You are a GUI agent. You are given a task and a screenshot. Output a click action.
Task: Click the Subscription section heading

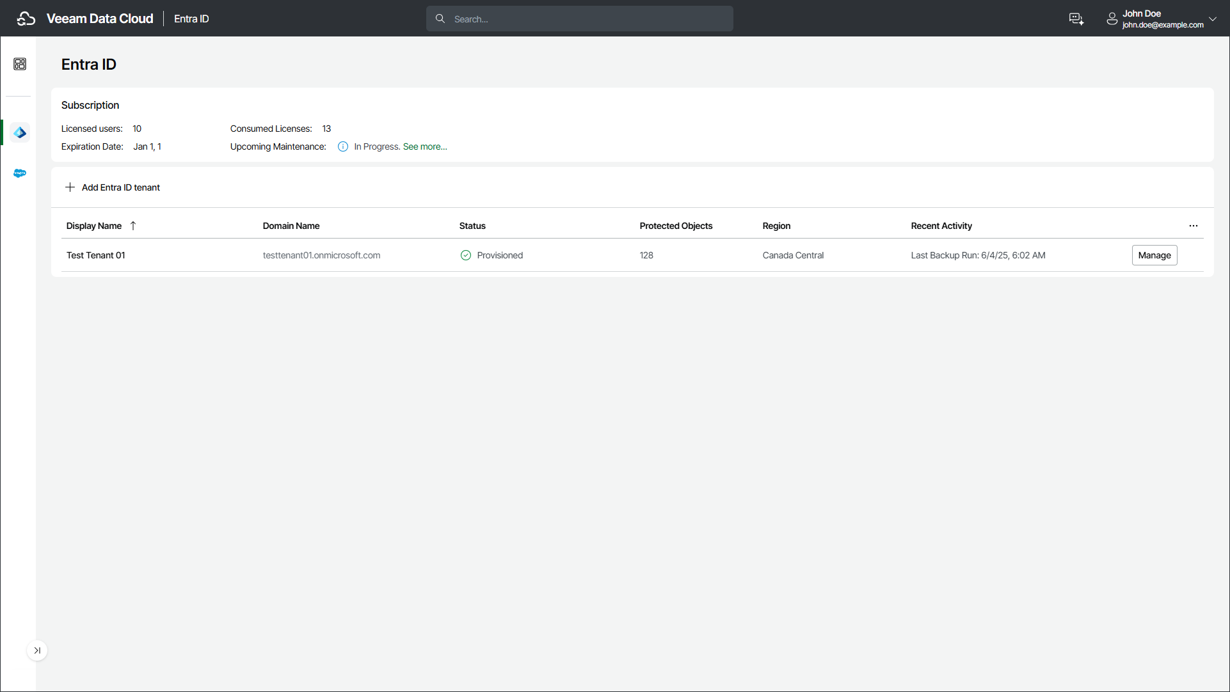tap(90, 105)
